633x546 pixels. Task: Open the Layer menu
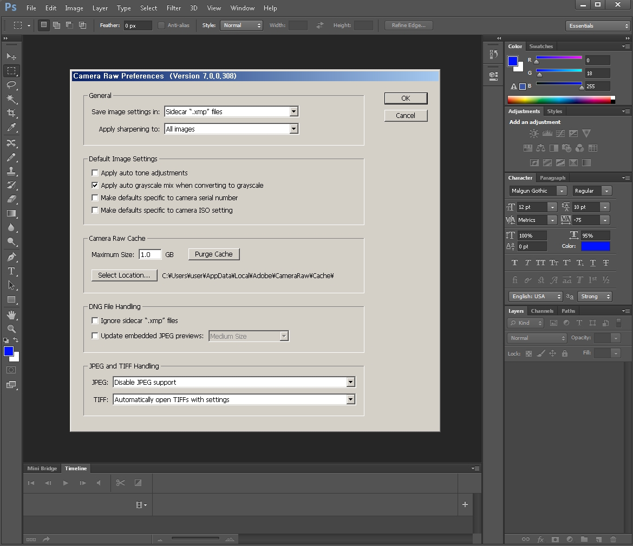click(x=100, y=8)
